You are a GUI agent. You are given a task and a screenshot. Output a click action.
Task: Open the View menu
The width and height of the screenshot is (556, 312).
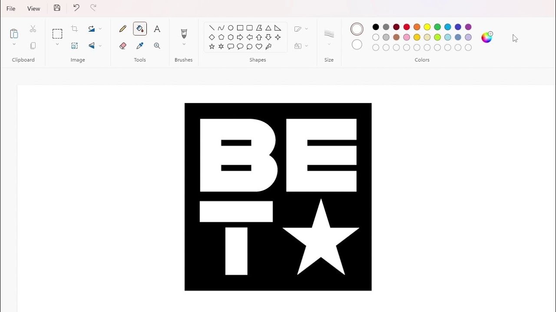[x=33, y=9]
